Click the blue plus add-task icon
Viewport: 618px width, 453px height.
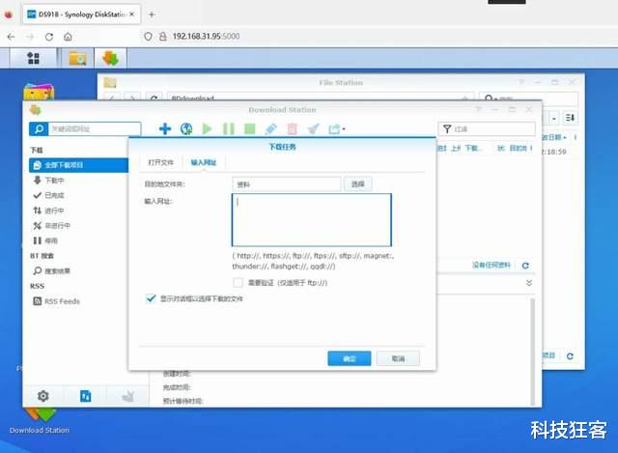[165, 128]
